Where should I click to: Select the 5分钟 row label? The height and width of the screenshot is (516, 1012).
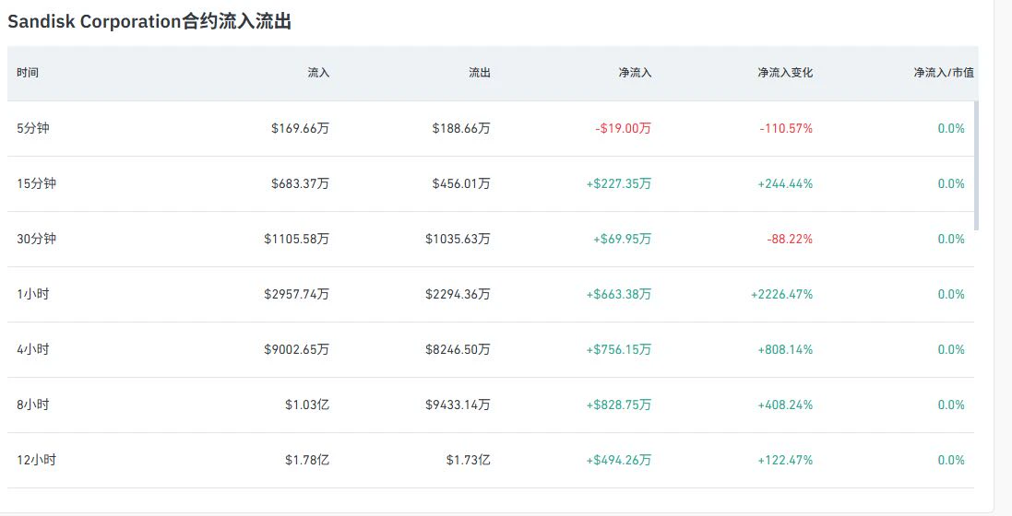click(33, 128)
